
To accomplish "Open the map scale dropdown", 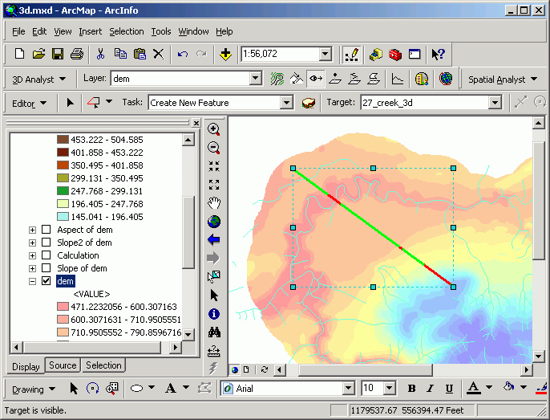I will tap(326, 54).
